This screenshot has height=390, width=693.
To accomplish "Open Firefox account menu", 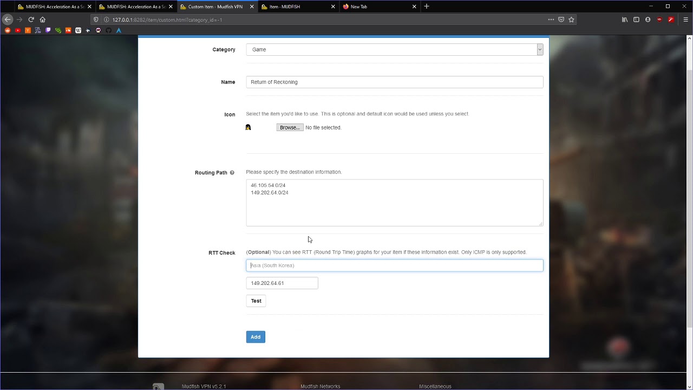I will pyautogui.click(x=648, y=19).
